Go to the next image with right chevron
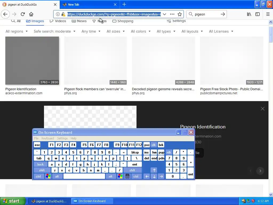The width and height of the screenshot is (273, 205). (260, 171)
